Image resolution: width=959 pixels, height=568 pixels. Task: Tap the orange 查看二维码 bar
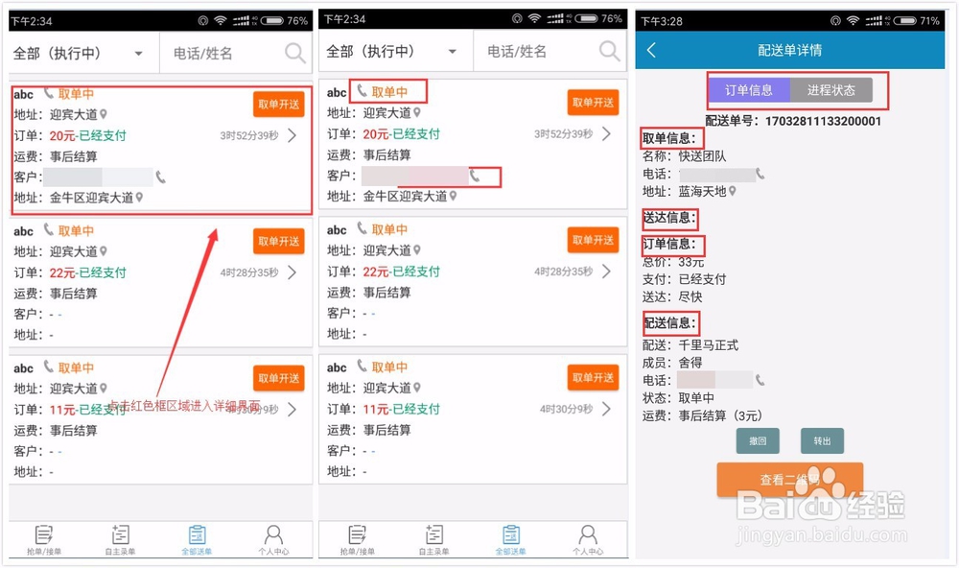788,479
